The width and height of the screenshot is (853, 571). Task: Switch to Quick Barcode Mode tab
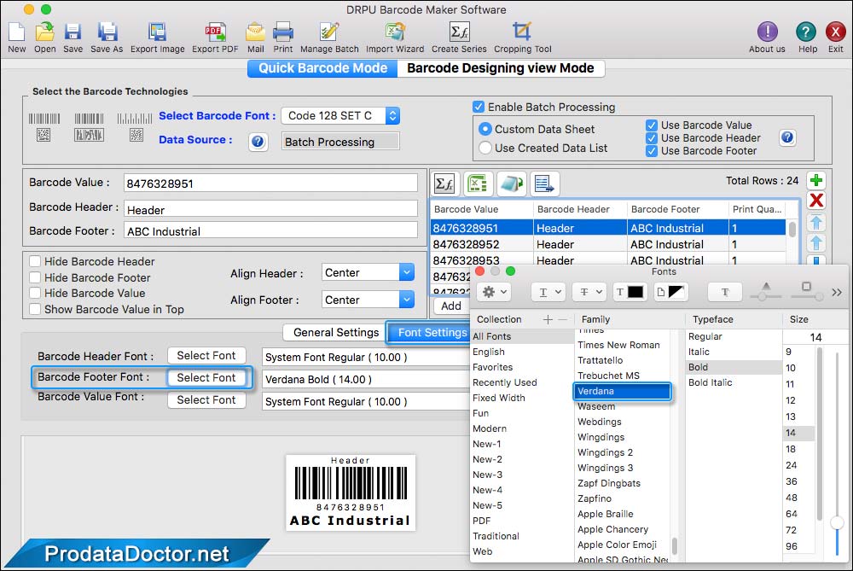click(322, 68)
